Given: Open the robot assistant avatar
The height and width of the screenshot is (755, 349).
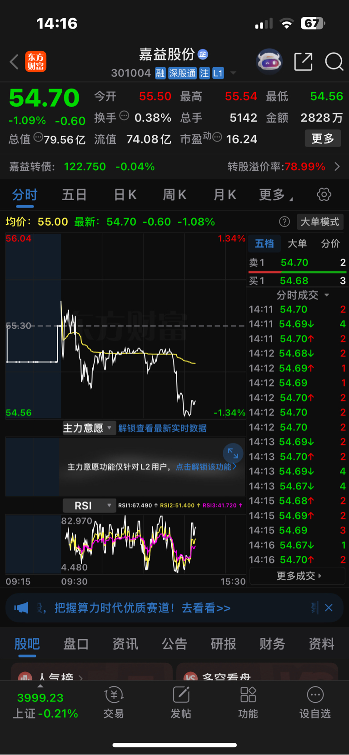Looking at the screenshot, I should pos(269,61).
